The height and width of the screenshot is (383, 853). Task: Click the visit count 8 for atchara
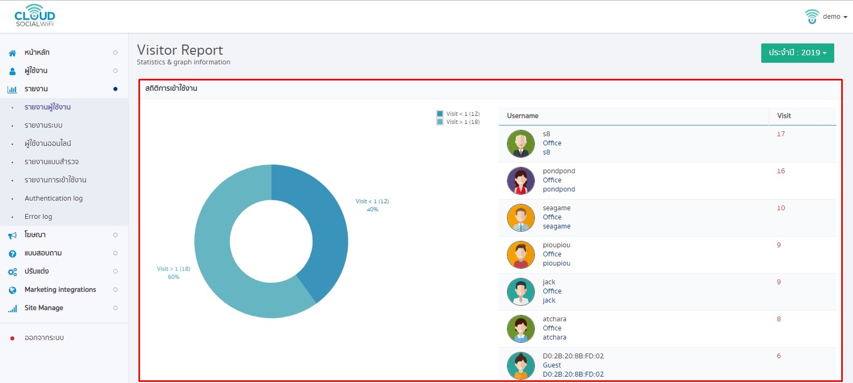779,319
